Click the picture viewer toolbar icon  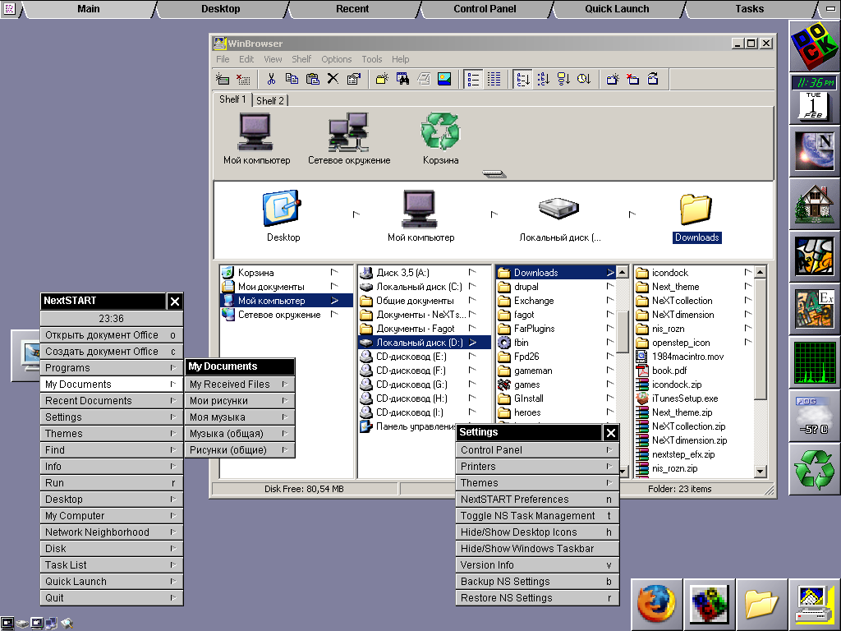444,80
